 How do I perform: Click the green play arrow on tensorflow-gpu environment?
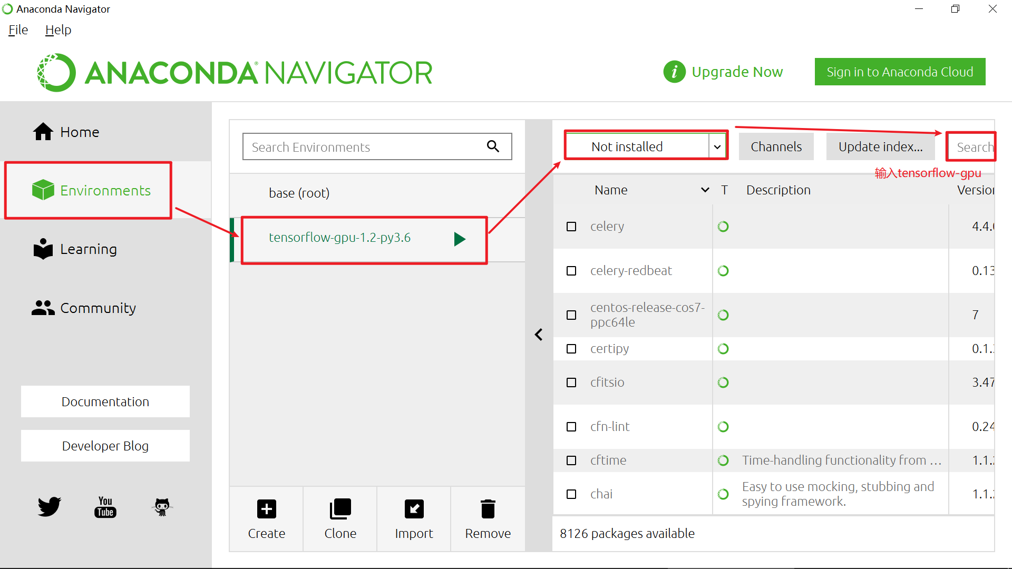(x=460, y=239)
